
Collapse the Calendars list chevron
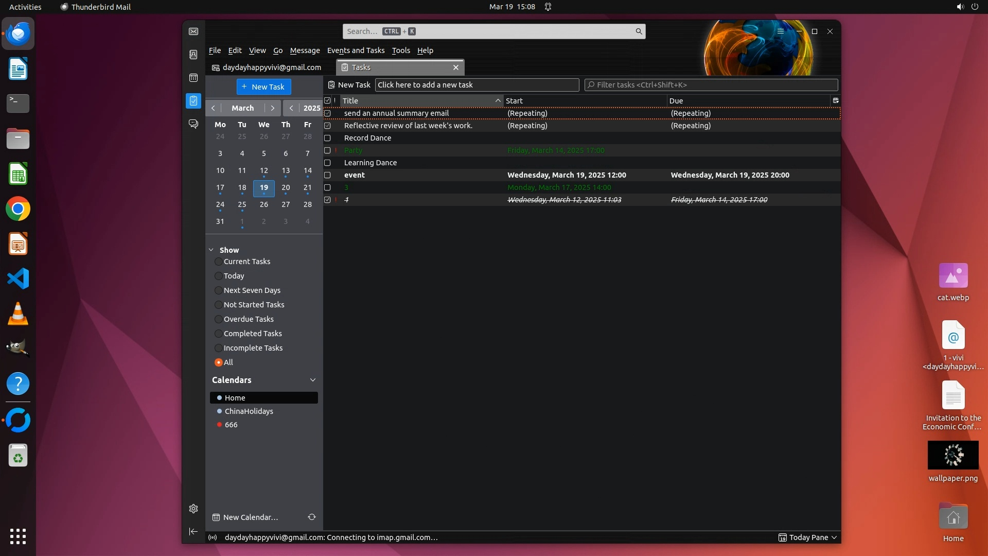[312, 380]
